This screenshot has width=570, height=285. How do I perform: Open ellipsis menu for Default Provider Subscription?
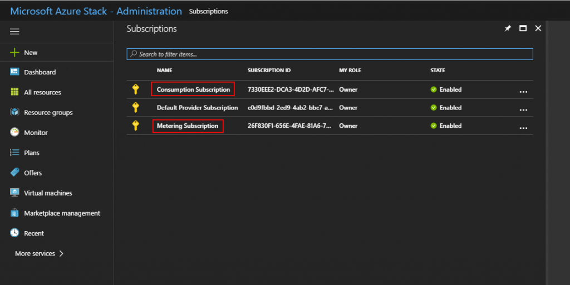coord(523,110)
